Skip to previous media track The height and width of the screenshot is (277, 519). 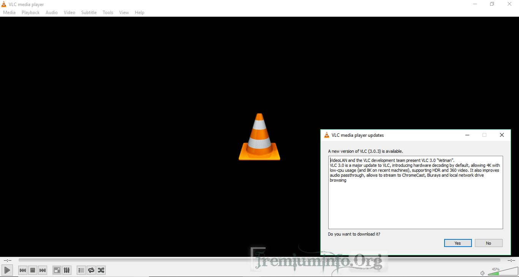23,270
